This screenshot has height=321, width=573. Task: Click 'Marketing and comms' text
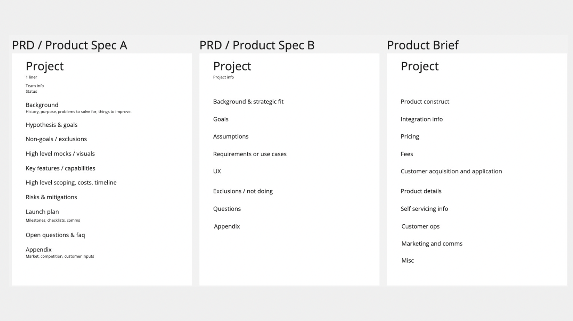pyautogui.click(x=432, y=244)
